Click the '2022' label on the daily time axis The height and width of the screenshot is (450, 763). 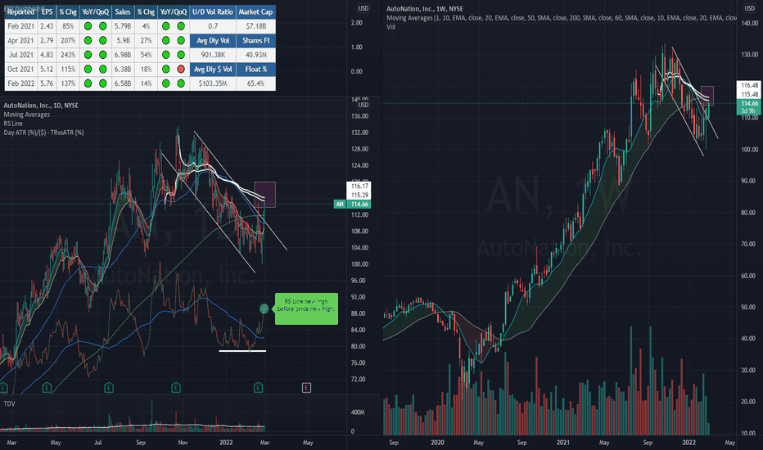(x=226, y=442)
